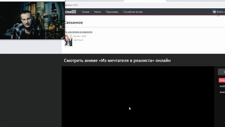Click the Связанное section heading
225x127 pixels.
pos(73,23)
